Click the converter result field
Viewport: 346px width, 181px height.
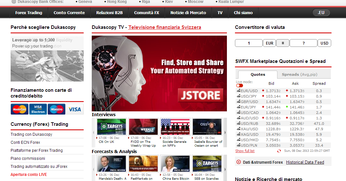tap(304, 43)
